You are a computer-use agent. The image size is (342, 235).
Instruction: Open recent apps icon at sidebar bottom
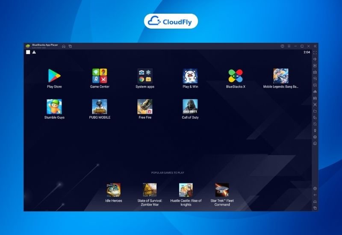pyautogui.click(x=315, y=208)
